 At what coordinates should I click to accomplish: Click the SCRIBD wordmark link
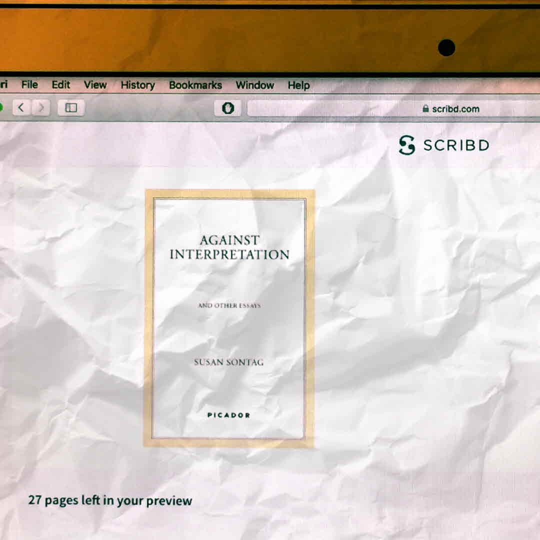(x=455, y=145)
